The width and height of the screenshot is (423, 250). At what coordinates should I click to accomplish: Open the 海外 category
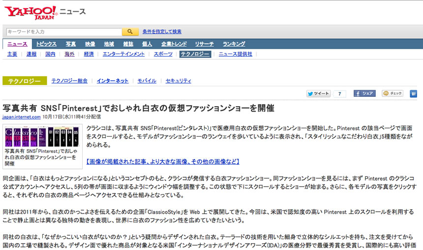pyautogui.click(x=69, y=54)
